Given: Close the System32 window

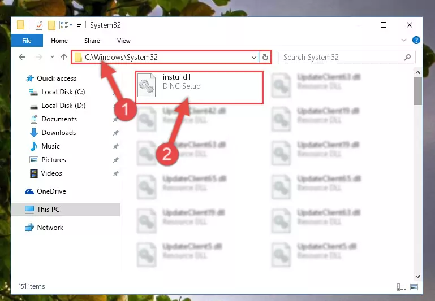Looking at the screenshot, I should click(409, 25).
